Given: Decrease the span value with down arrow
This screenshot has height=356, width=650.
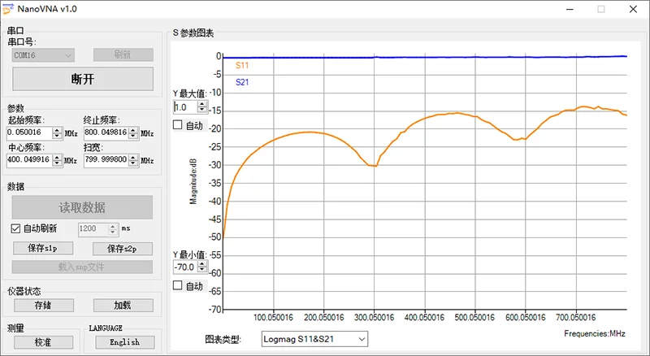Looking at the screenshot, I should point(133,163).
